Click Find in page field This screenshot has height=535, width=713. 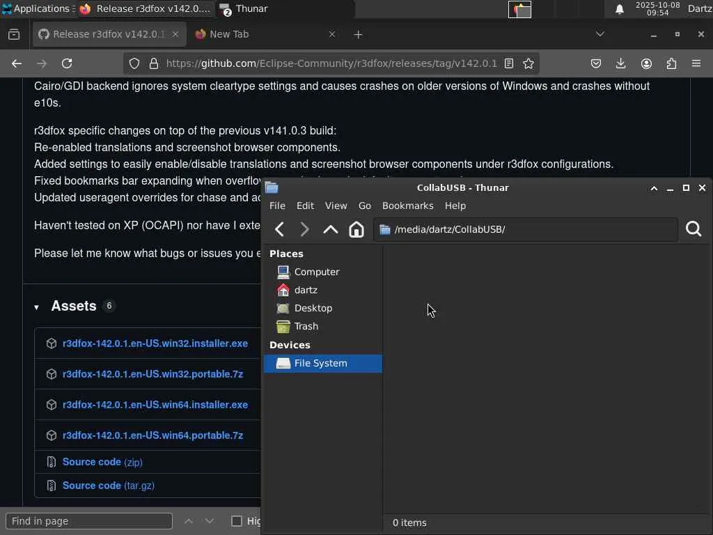click(x=89, y=521)
